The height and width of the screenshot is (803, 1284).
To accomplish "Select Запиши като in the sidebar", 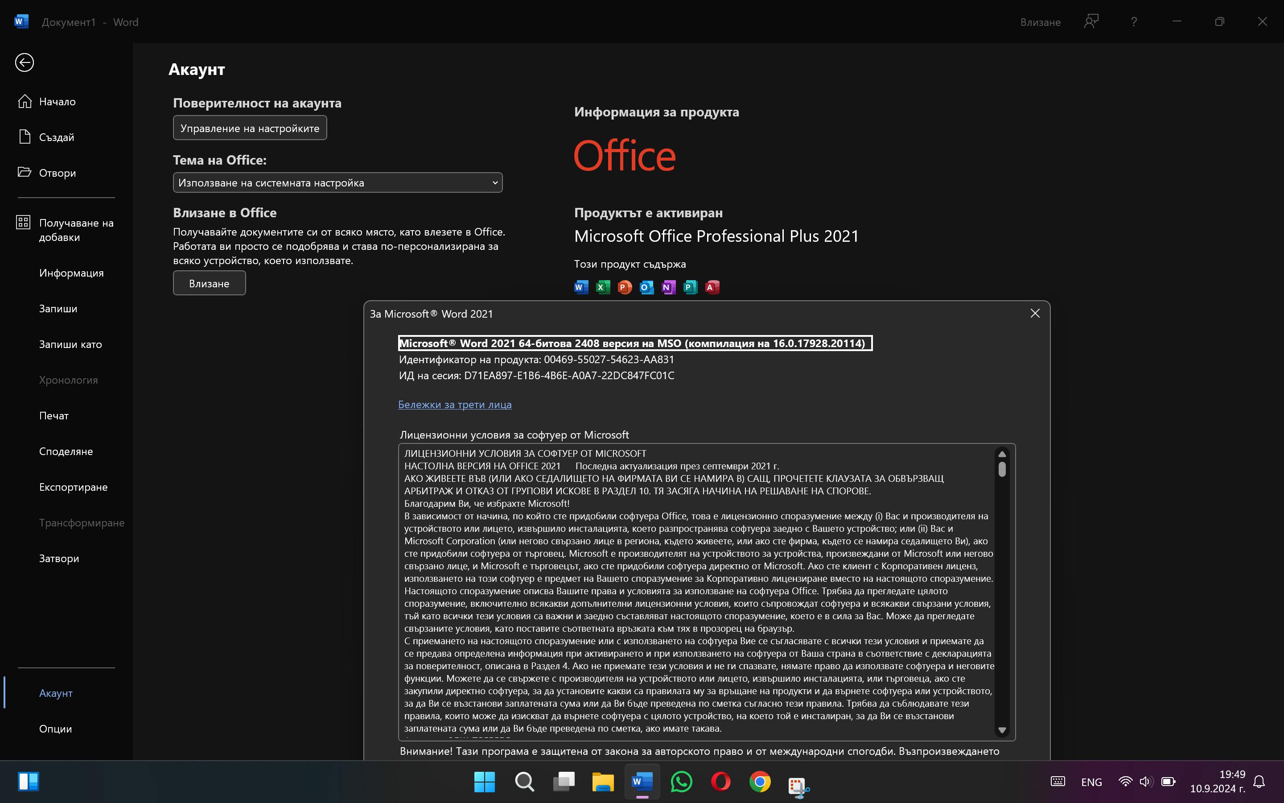I will [70, 344].
